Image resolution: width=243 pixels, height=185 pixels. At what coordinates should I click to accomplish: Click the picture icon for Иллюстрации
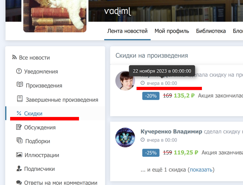click(x=19, y=155)
